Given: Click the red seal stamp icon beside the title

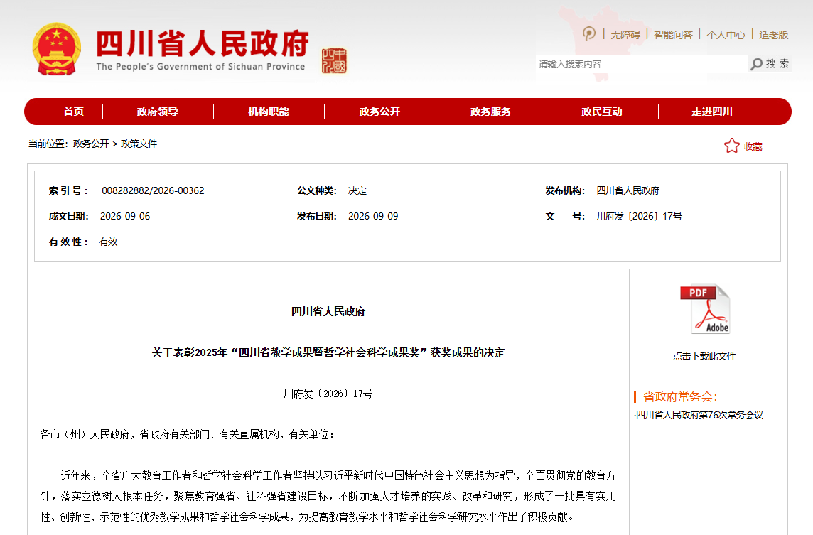Looking at the screenshot, I should [x=334, y=61].
